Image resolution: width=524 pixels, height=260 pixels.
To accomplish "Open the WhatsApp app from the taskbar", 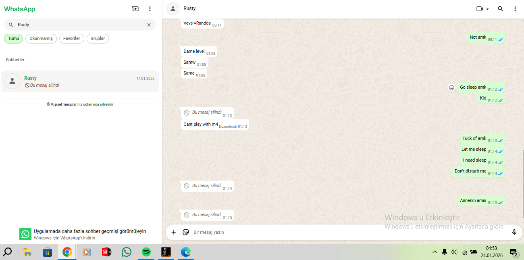I will click(x=127, y=252).
